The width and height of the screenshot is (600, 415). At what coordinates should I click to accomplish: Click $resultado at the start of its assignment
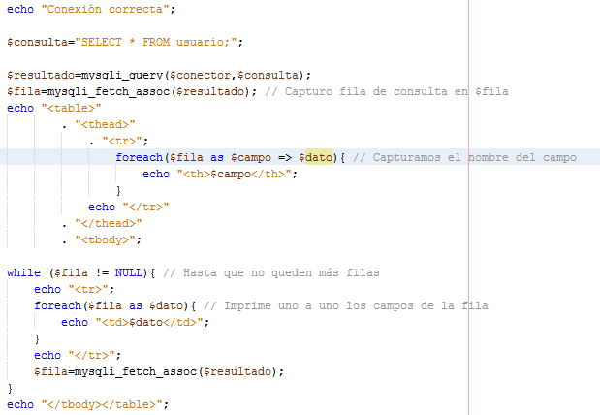point(41,75)
